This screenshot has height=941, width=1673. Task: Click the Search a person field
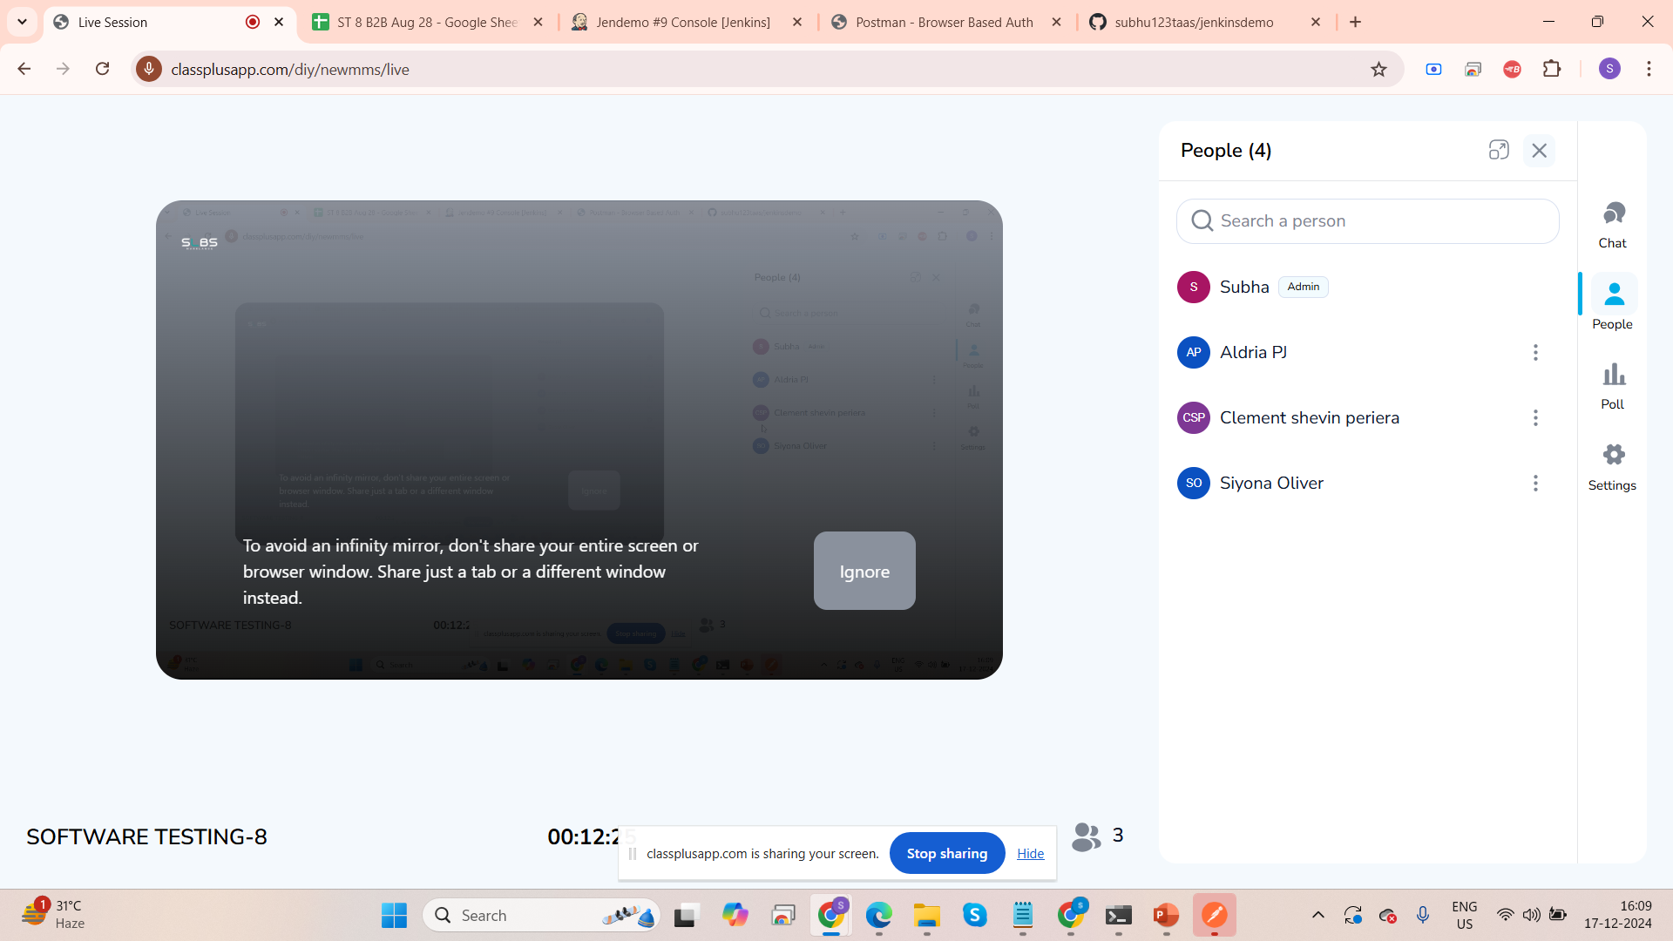coord(1367,221)
